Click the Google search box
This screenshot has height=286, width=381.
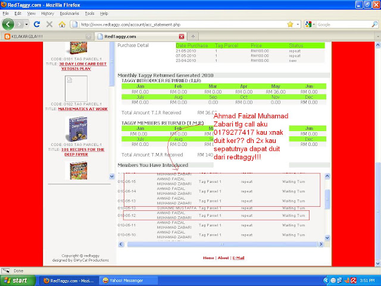coord(343,24)
